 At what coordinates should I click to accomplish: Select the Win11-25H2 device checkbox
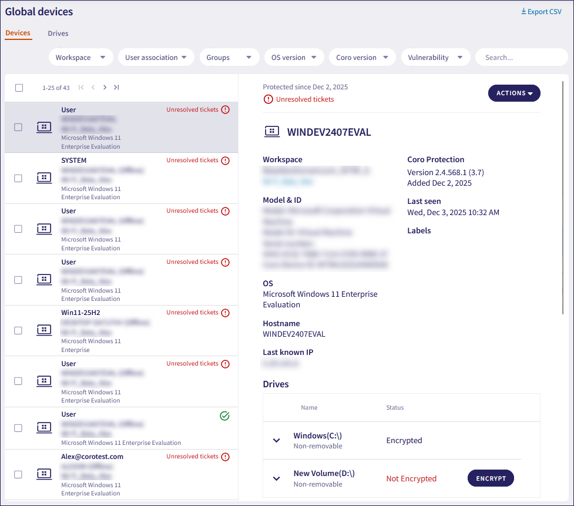pos(18,330)
